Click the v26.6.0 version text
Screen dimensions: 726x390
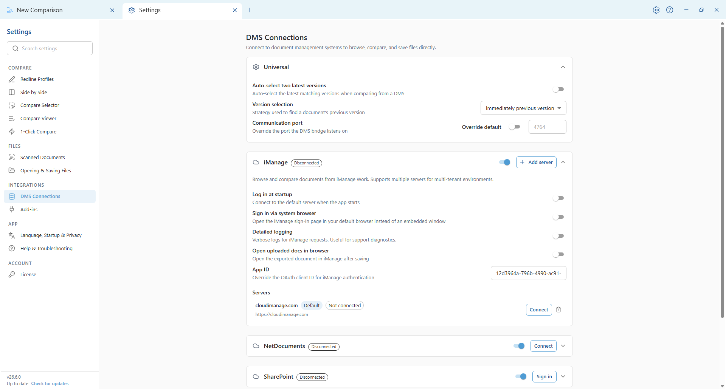14,378
